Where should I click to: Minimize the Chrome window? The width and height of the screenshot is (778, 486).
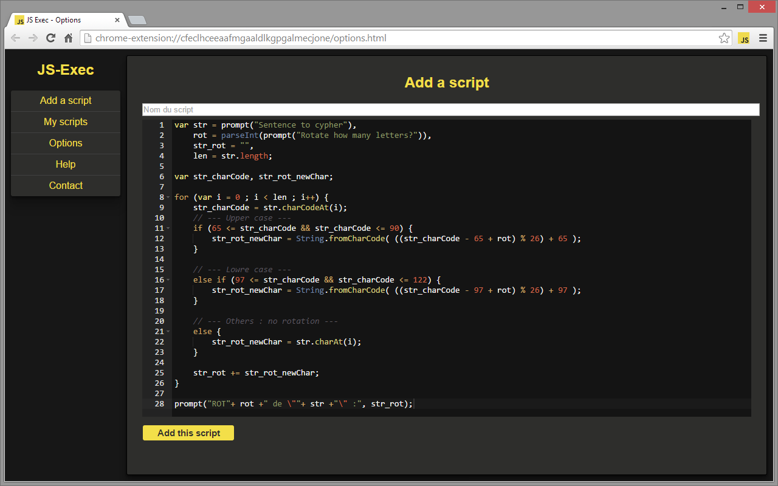pyautogui.click(x=723, y=7)
